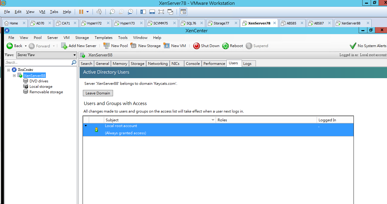Open the VMware snapshot manager wrench-clock icon
387x204 pixels.
pos(130,12)
